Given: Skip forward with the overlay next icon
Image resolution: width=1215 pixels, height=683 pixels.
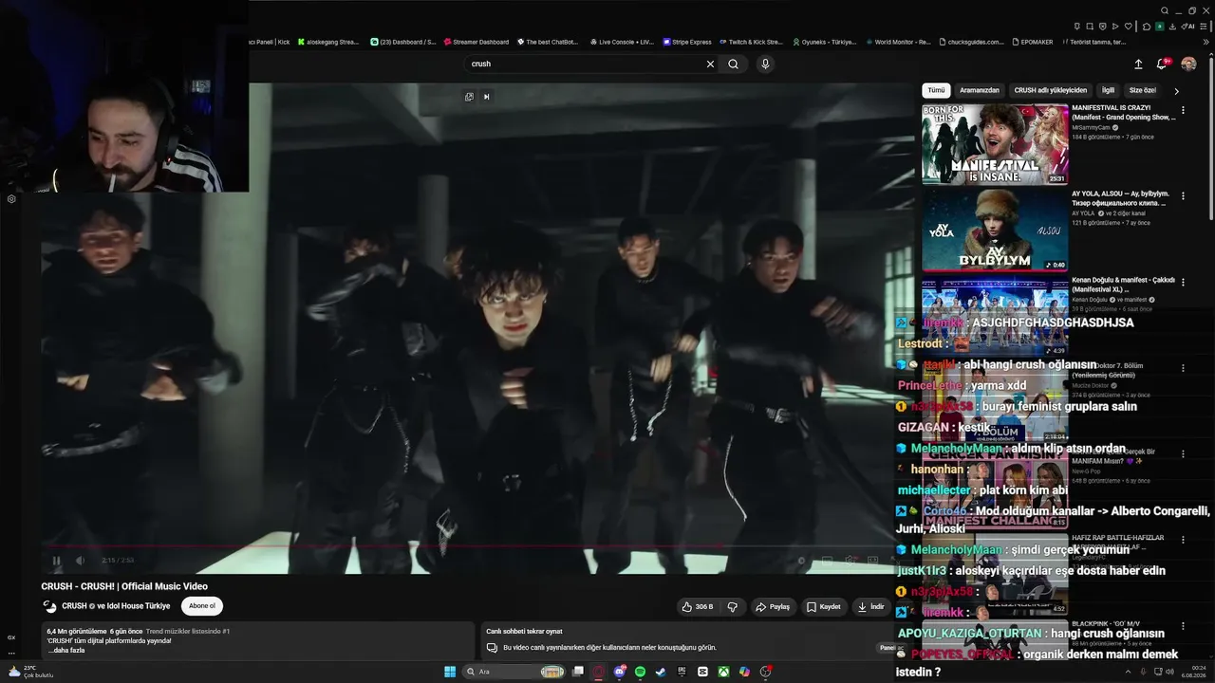Looking at the screenshot, I should pyautogui.click(x=486, y=97).
